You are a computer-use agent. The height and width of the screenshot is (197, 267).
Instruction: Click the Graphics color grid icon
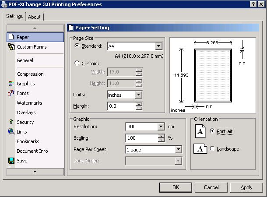(11, 84)
